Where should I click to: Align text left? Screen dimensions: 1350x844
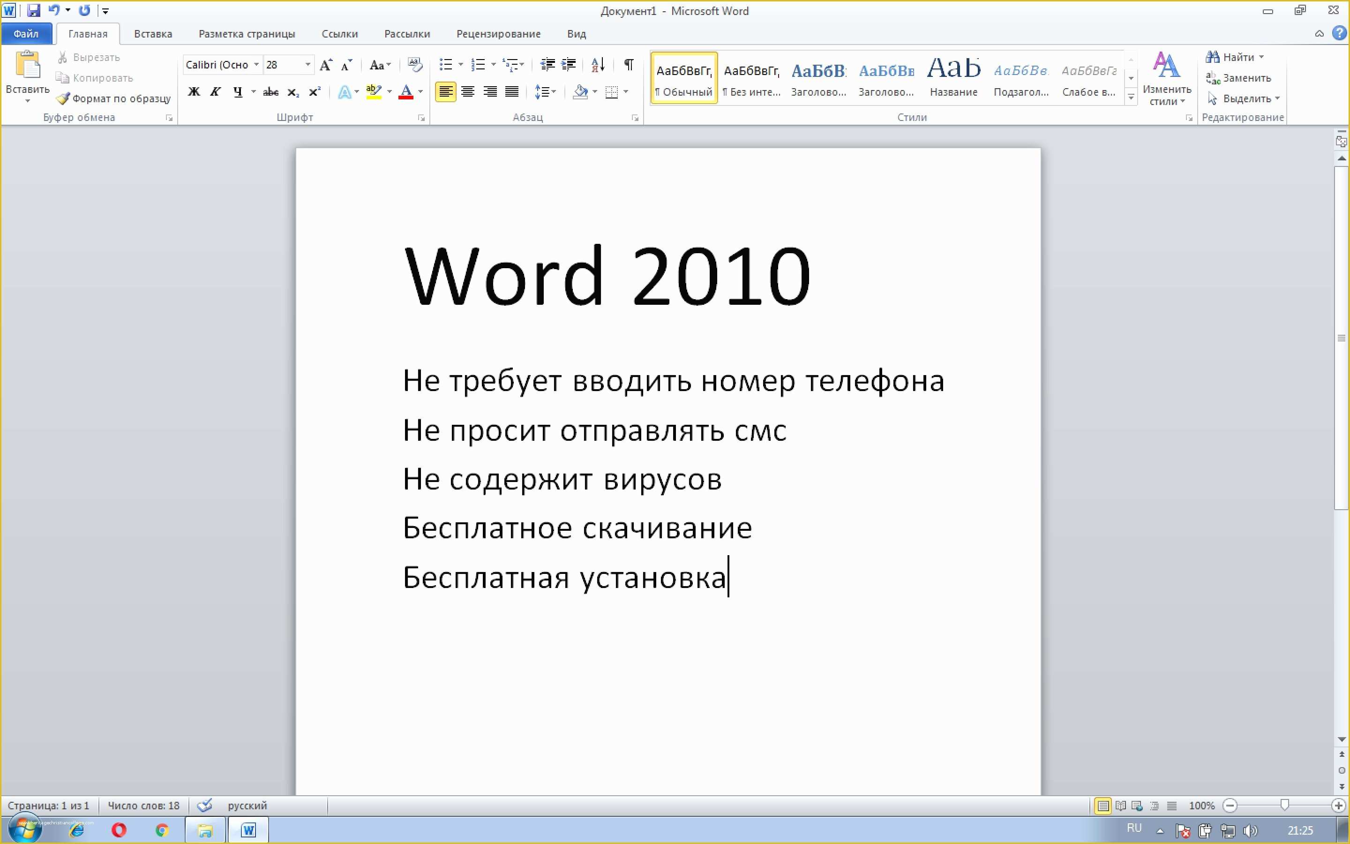[445, 91]
